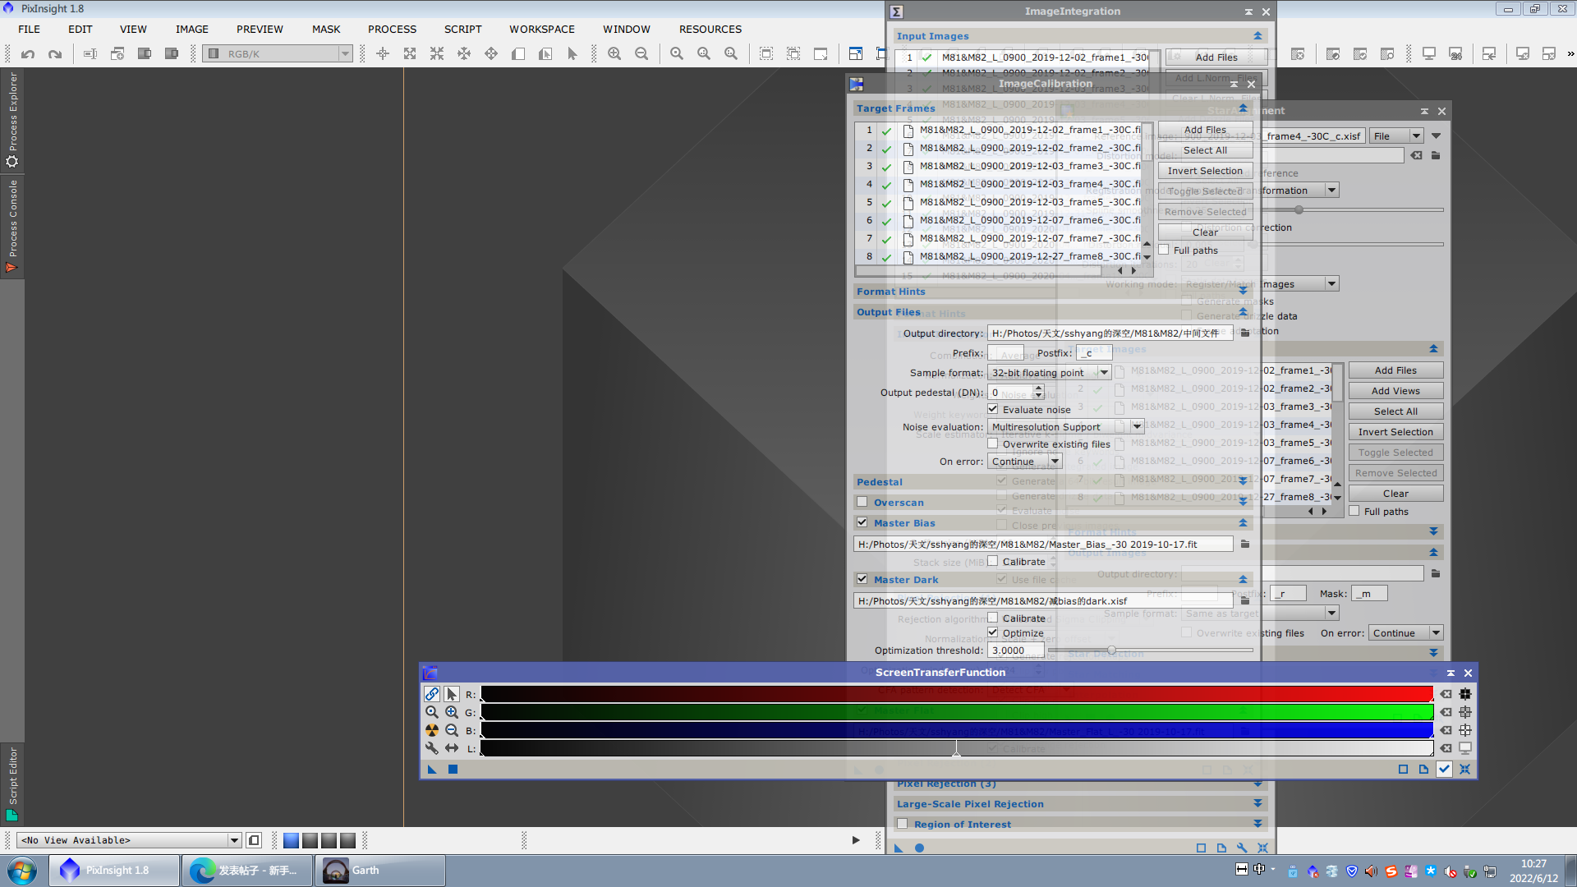The width and height of the screenshot is (1577, 887).
Task: Click the Output directory path field
Action: 1110,333
